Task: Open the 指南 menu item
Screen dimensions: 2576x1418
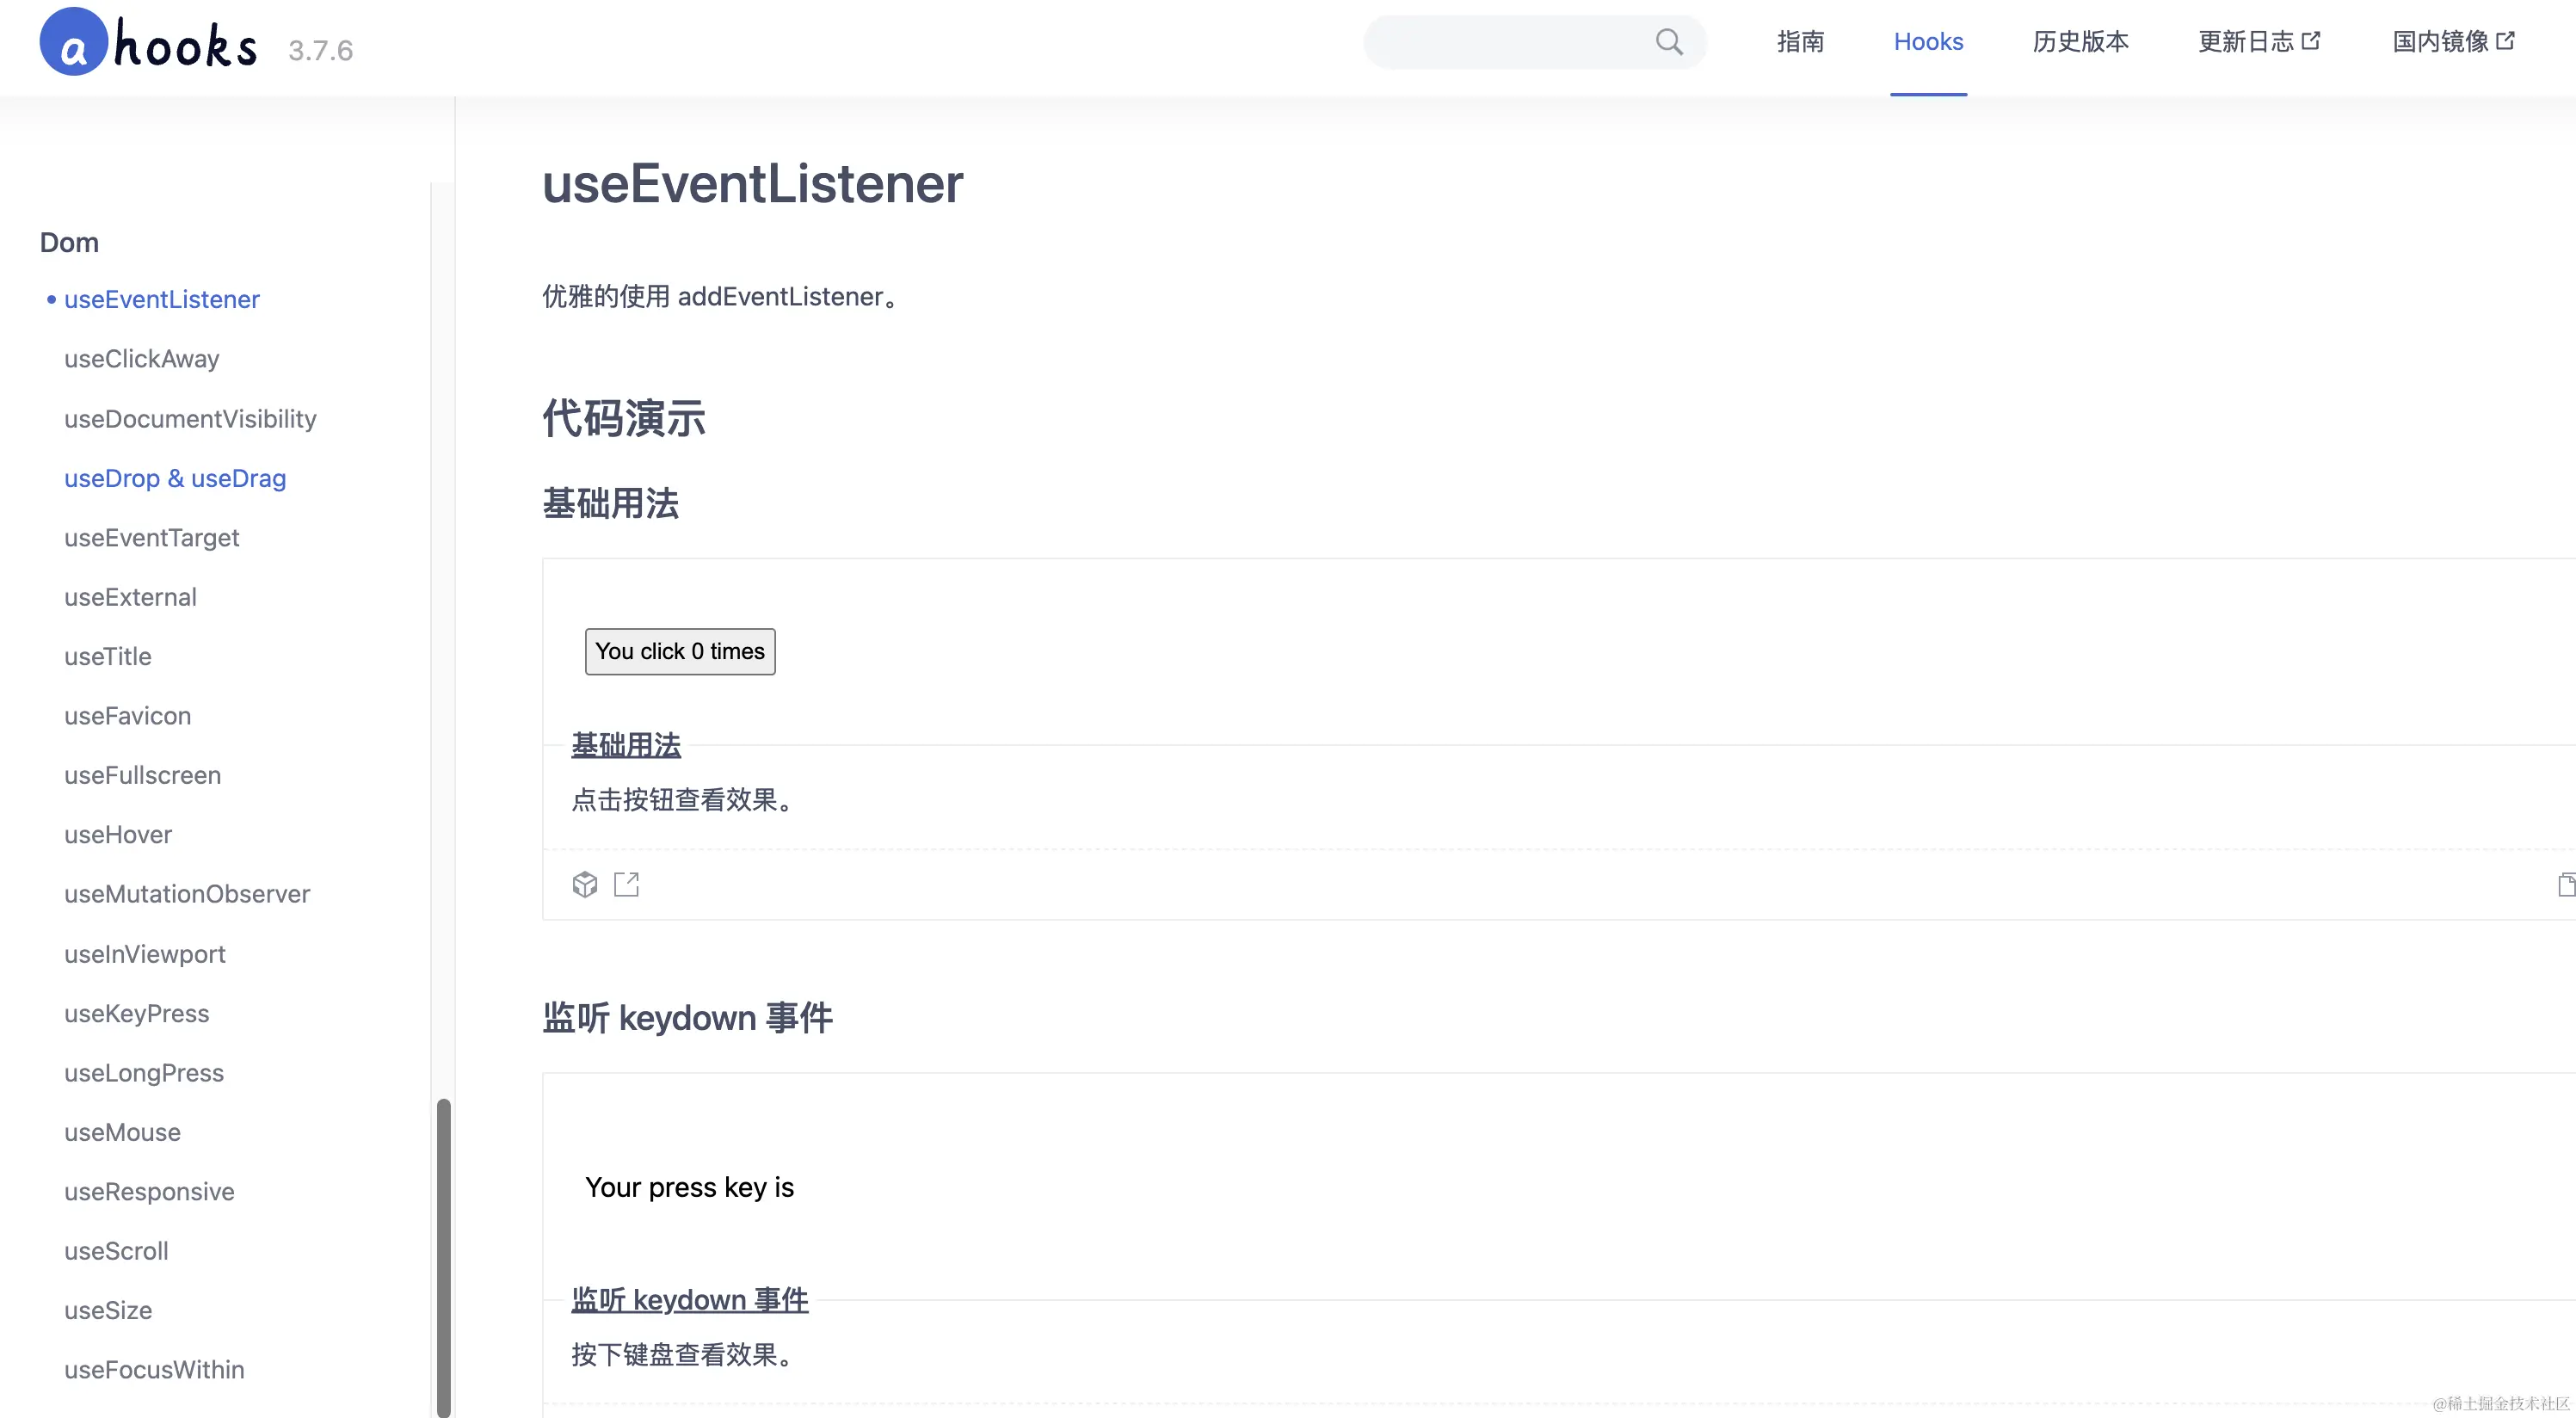Action: click(x=1800, y=42)
